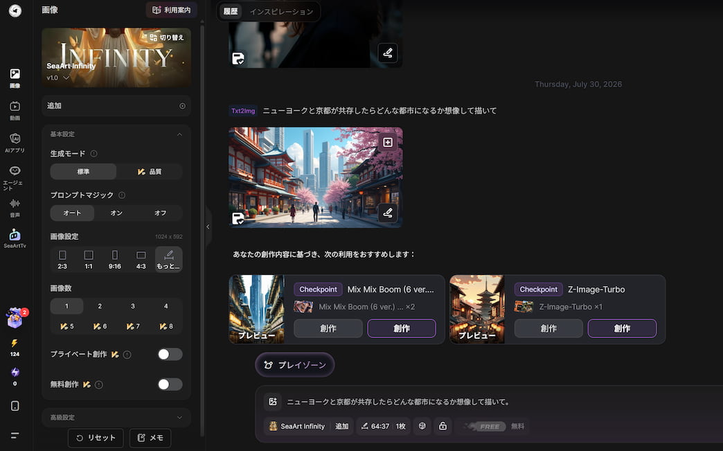Toggle the 無料創作 switch
The image size is (723, 451).
pos(170,384)
